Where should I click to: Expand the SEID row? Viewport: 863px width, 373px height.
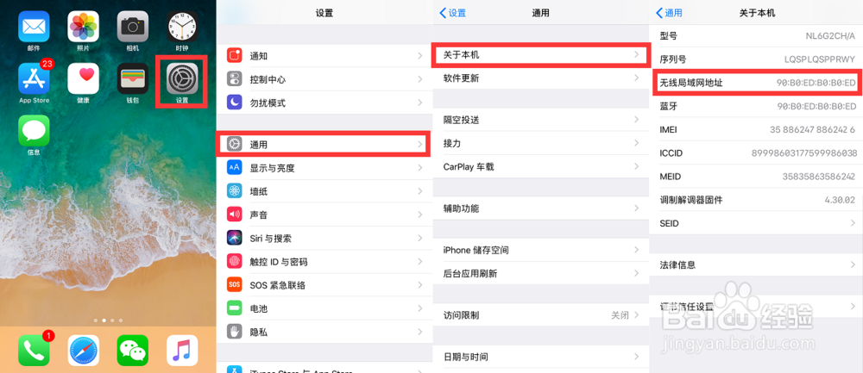pyautogui.click(x=755, y=223)
